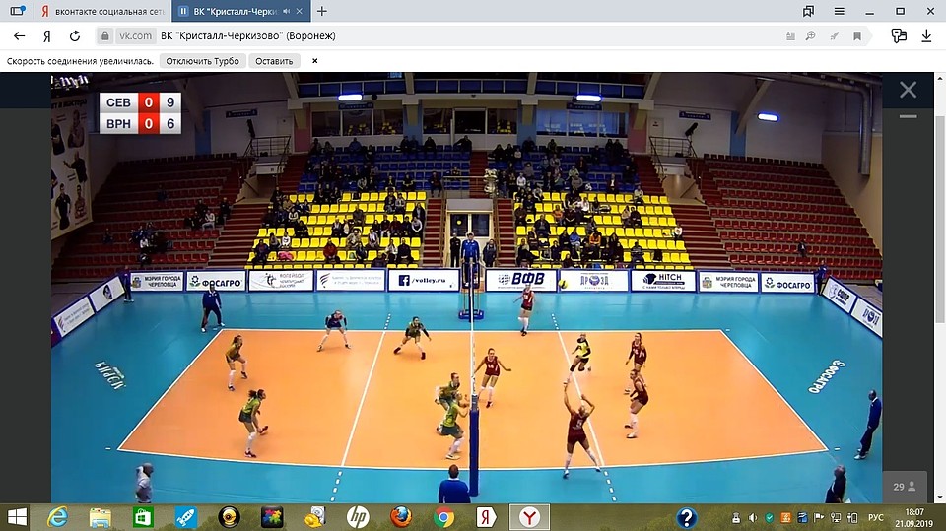Image resolution: width=946 pixels, height=531 pixels.
Task: Open clock and calendar showing 18:07
Action: pos(914,518)
